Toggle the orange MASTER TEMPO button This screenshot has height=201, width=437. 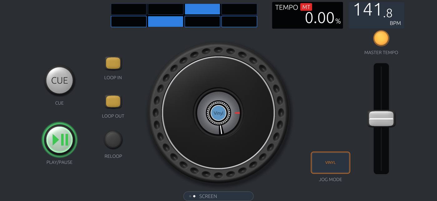(381, 38)
